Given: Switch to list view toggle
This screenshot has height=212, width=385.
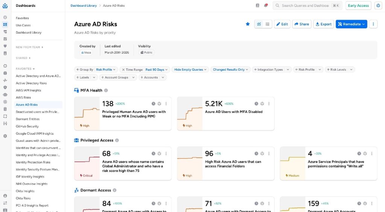Looking at the screenshot, I should [267, 24].
